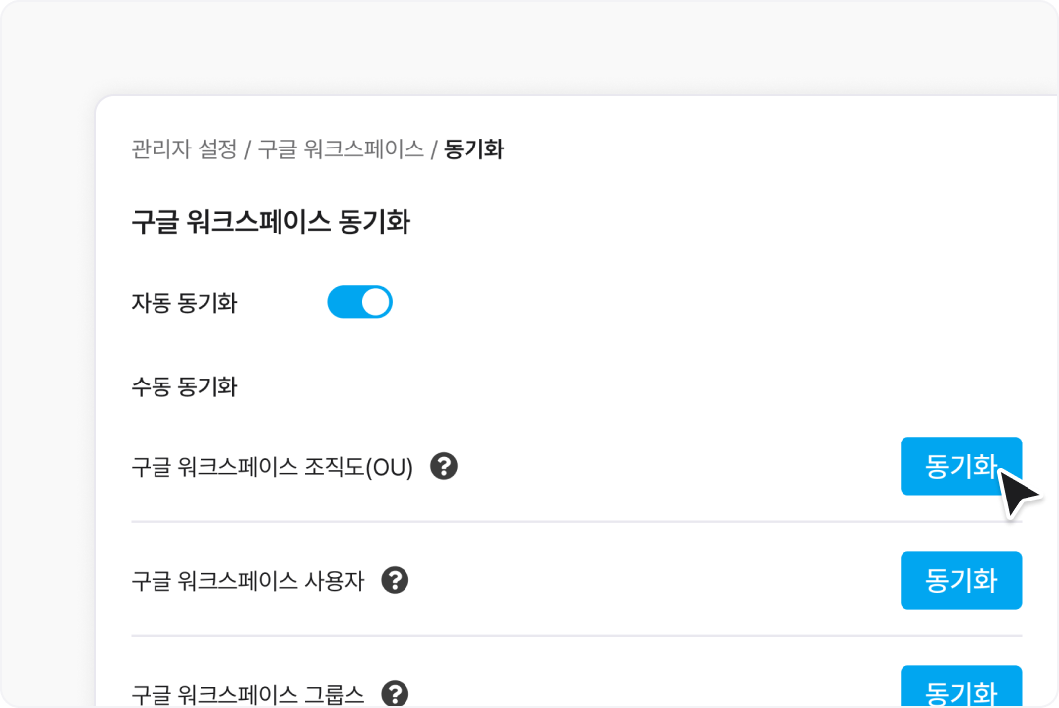Select the 구글 워크스페이스 사용자 row label

point(248,580)
